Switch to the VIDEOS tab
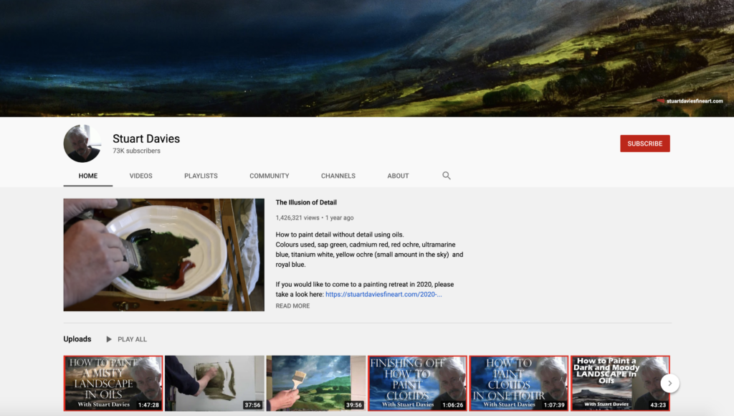 point(140,176)
